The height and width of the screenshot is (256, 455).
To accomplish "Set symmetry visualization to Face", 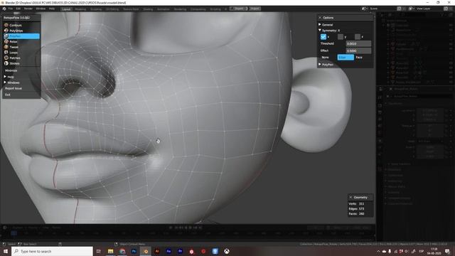I will tap(359, 58).
